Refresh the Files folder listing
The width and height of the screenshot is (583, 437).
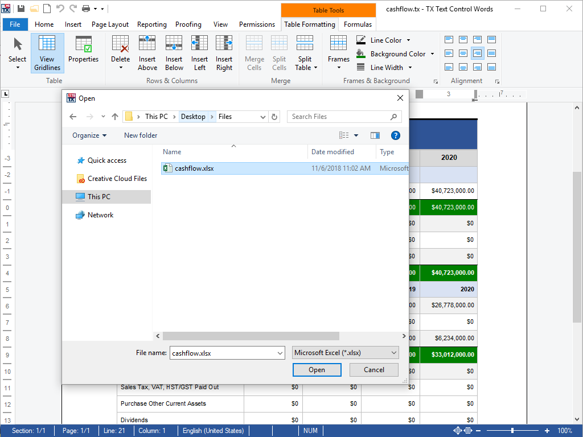pyautogui.click(x=275, y=117)
